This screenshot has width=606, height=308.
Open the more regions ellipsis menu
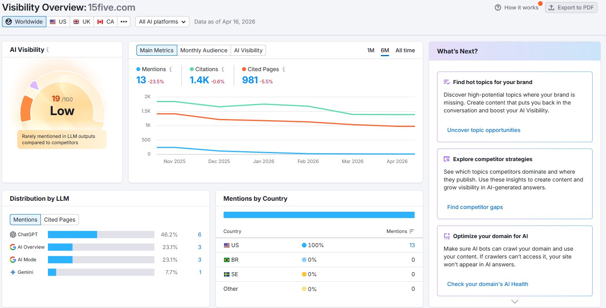click(x=124, y=22)
